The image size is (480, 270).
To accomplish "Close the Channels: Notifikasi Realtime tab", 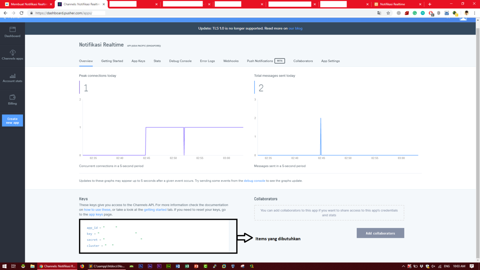I will pos(104,4).
